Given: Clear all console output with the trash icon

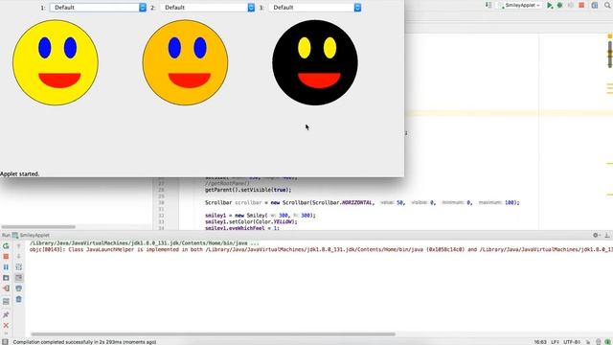Looking at the screenshot, I should click(19, 299).
